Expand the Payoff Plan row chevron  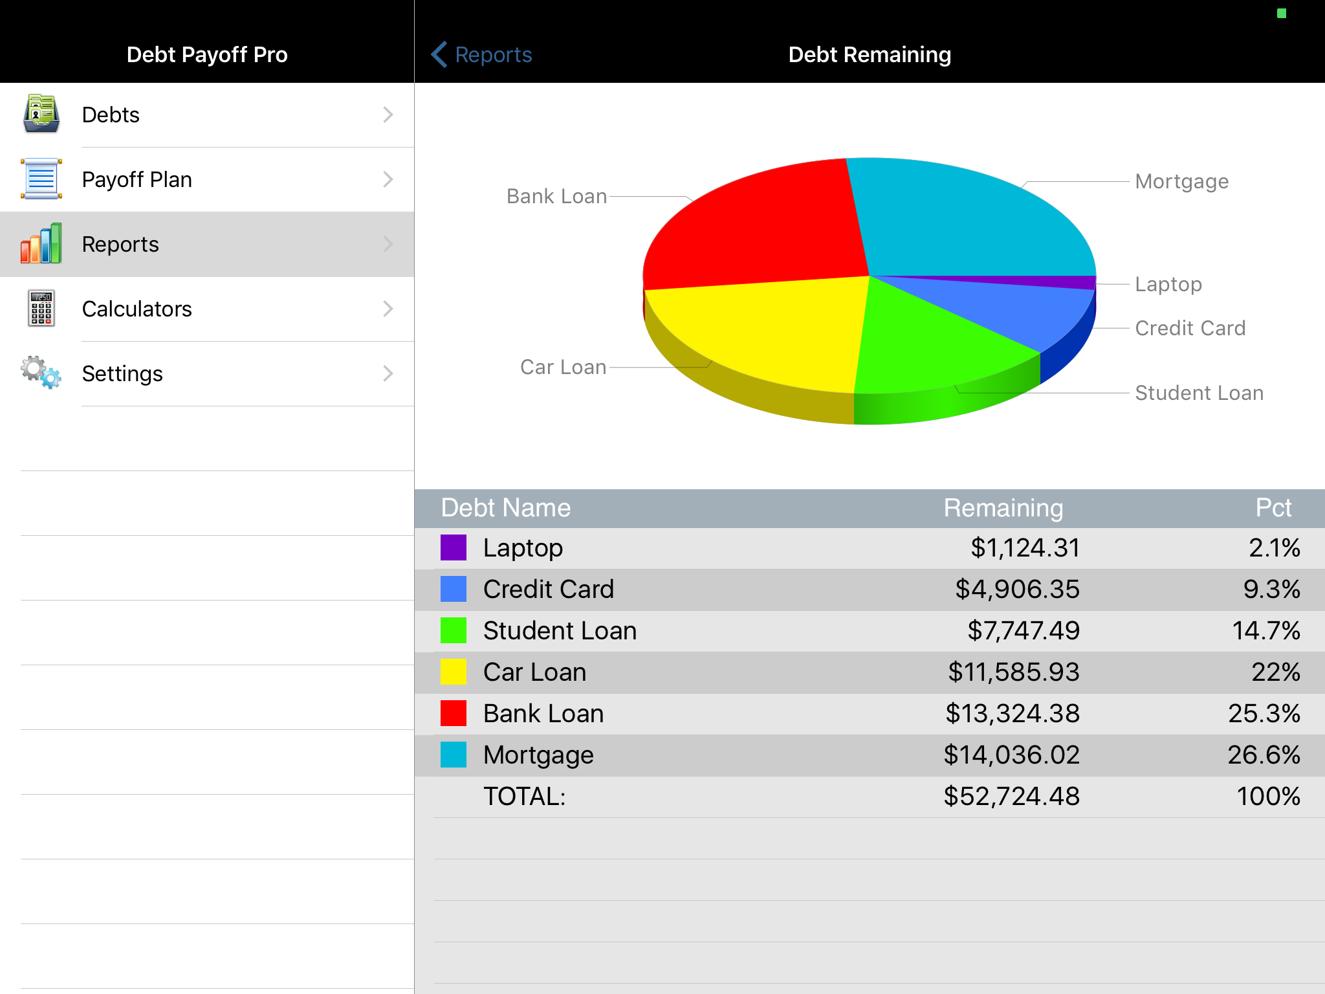pyautogui.click(x=388, y=179)
